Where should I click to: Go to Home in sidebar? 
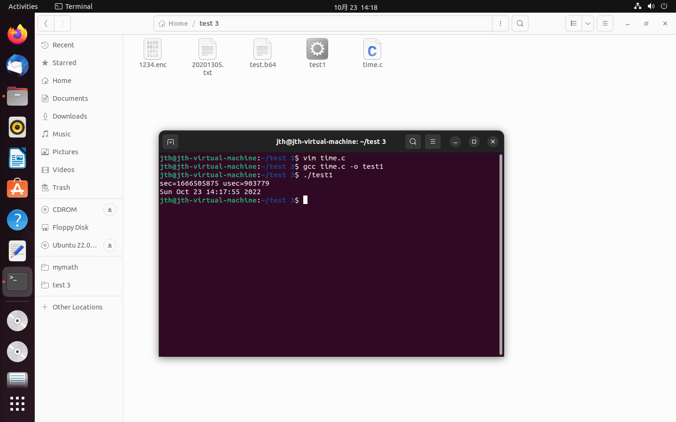[x=79, y=81]
